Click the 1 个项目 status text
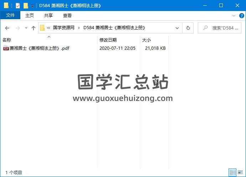The height and width of the screenshot is (177, 246). point(14,172)
